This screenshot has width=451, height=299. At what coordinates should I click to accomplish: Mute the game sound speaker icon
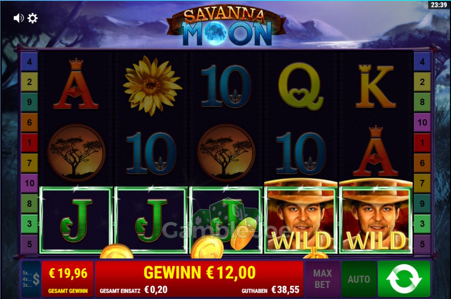coord(18,18)
